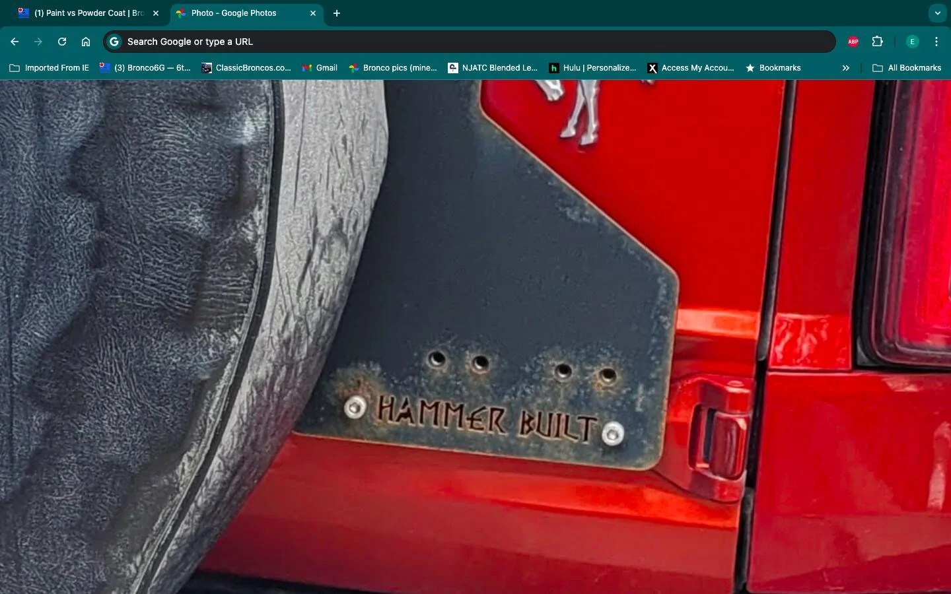Viewport: 951px width, 594px height.
Task: Click the Google icon in the address bar
Action: point(114,42)
